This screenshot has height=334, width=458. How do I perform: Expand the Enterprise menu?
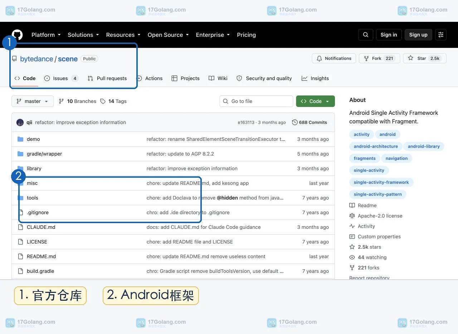click(213, 35)
